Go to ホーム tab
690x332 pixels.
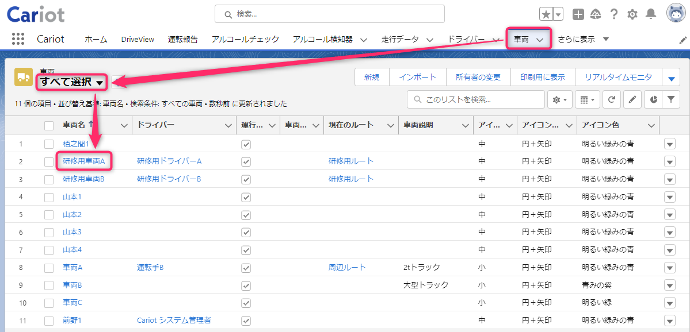pyautogui.click(x=96, y=39)
